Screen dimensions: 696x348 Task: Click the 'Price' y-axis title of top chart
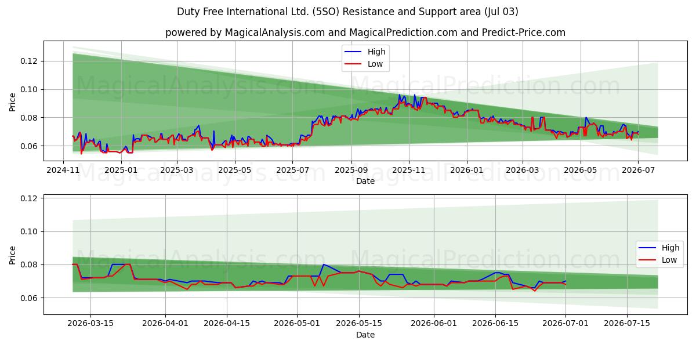[13, 101]
